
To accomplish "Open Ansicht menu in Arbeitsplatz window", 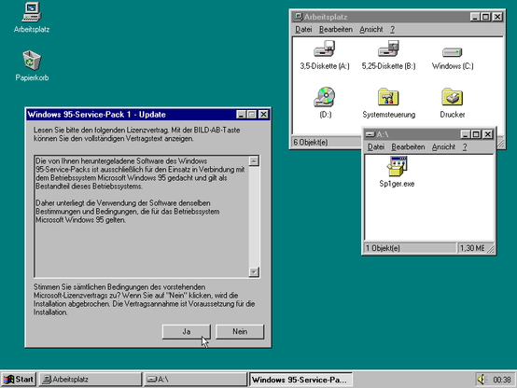I will point(371,29).
